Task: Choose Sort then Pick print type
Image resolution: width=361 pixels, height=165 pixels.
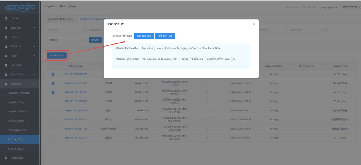Action: click(144, 36)
